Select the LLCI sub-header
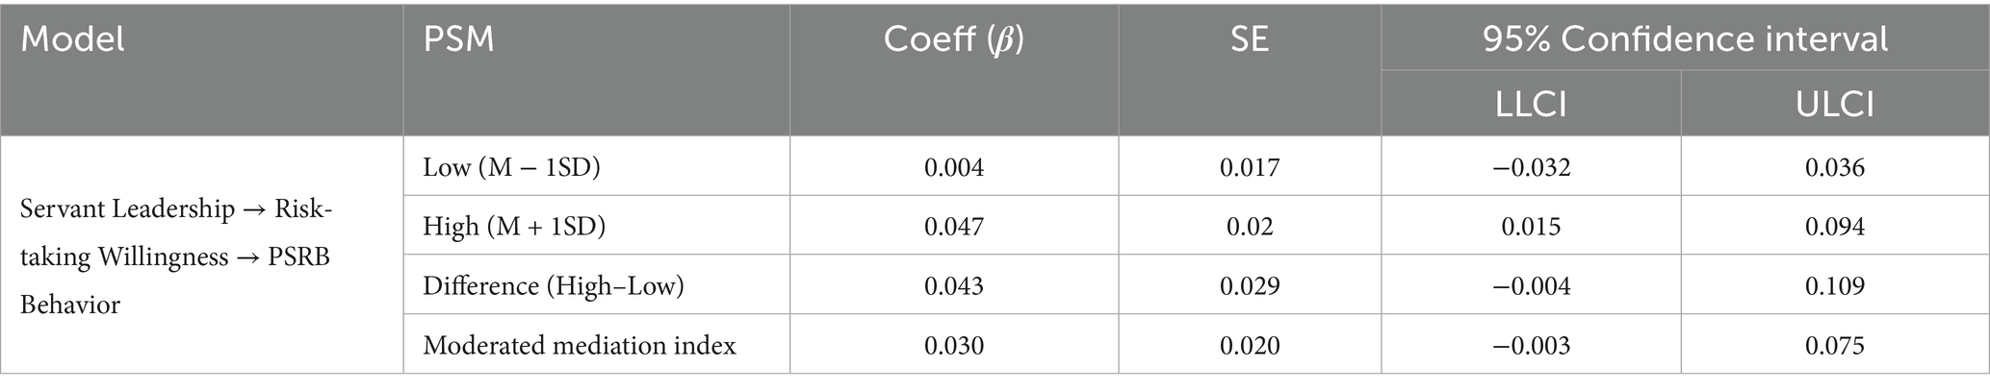 1531,104
